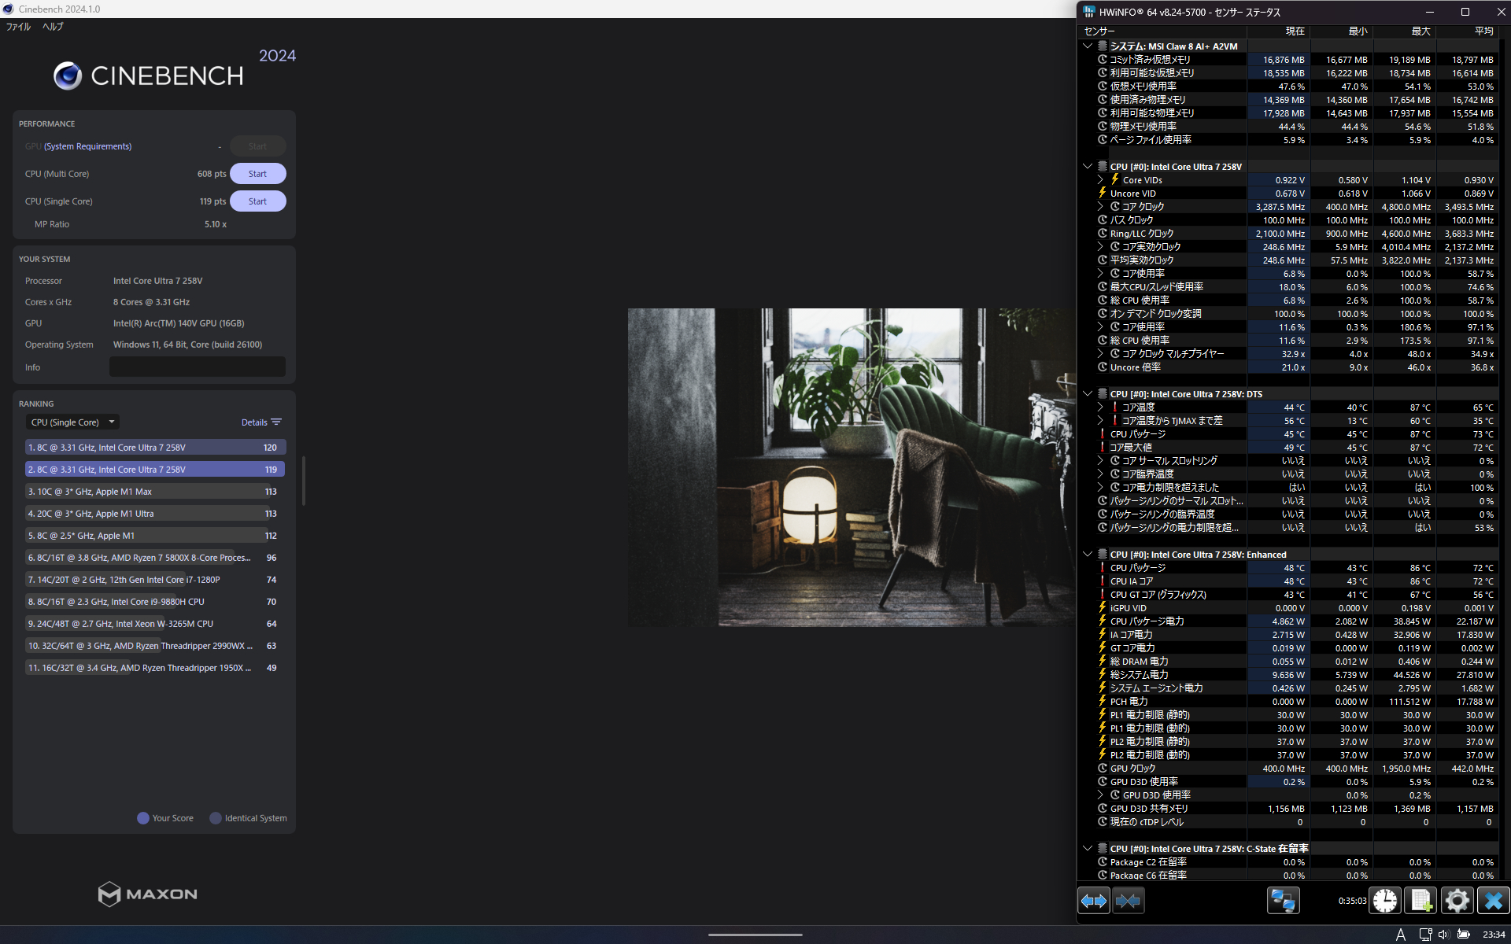Collapse the CPU [#0] DTS sensor group
Viewport: 1511px width, 944px height.
[1088, 394]
